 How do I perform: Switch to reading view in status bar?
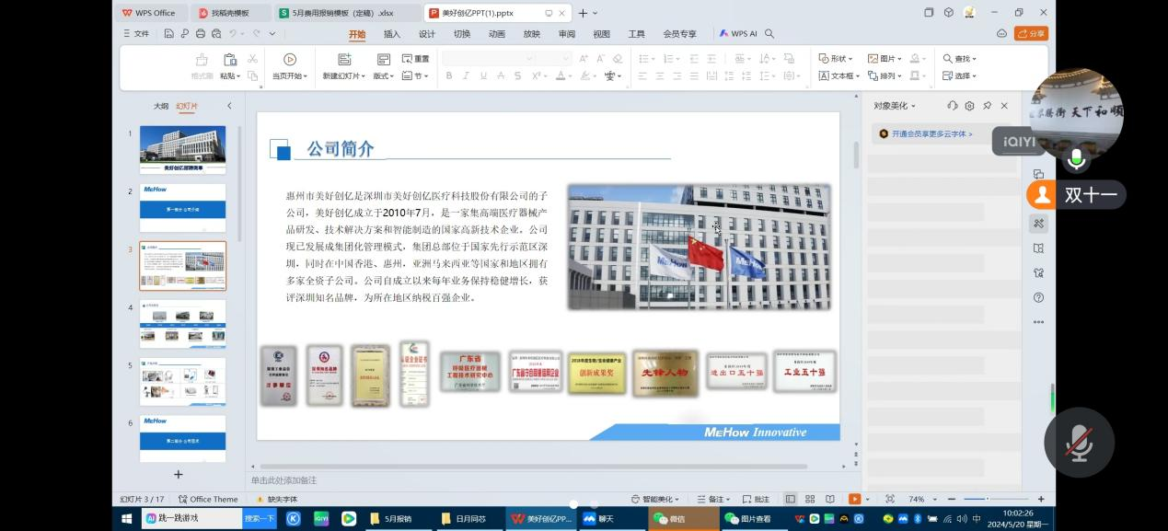click(830, 499)
